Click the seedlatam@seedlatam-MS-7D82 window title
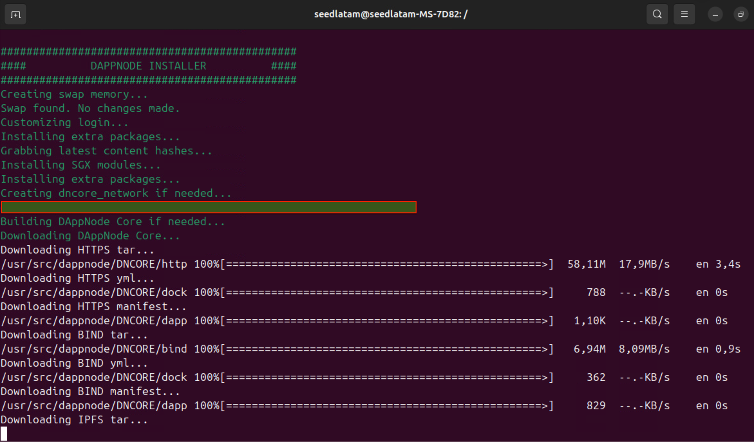 coord(391,14)
